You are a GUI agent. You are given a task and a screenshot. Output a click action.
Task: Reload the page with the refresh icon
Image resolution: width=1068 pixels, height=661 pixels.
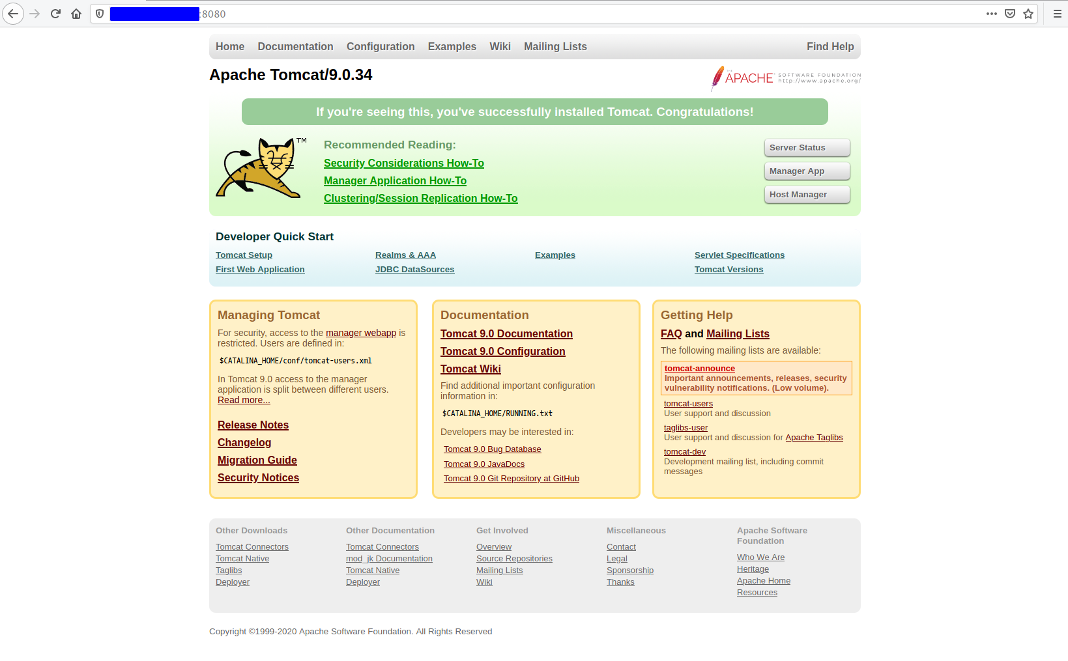[55, 14]
